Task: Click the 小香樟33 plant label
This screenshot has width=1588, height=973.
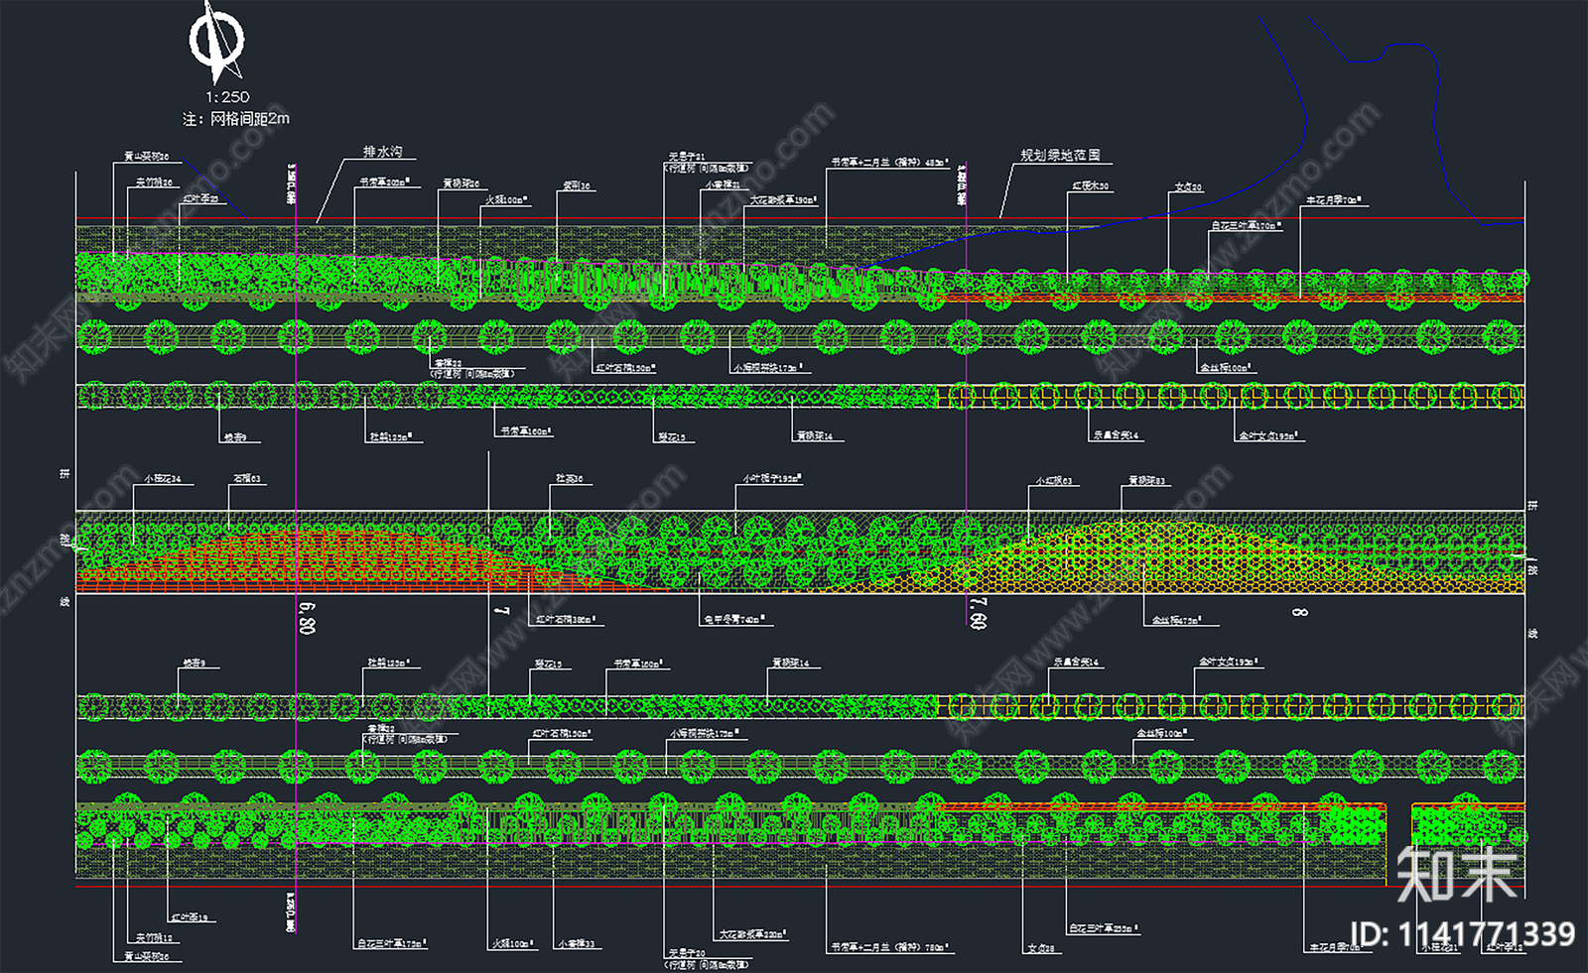Action: (x=577, y=944)
